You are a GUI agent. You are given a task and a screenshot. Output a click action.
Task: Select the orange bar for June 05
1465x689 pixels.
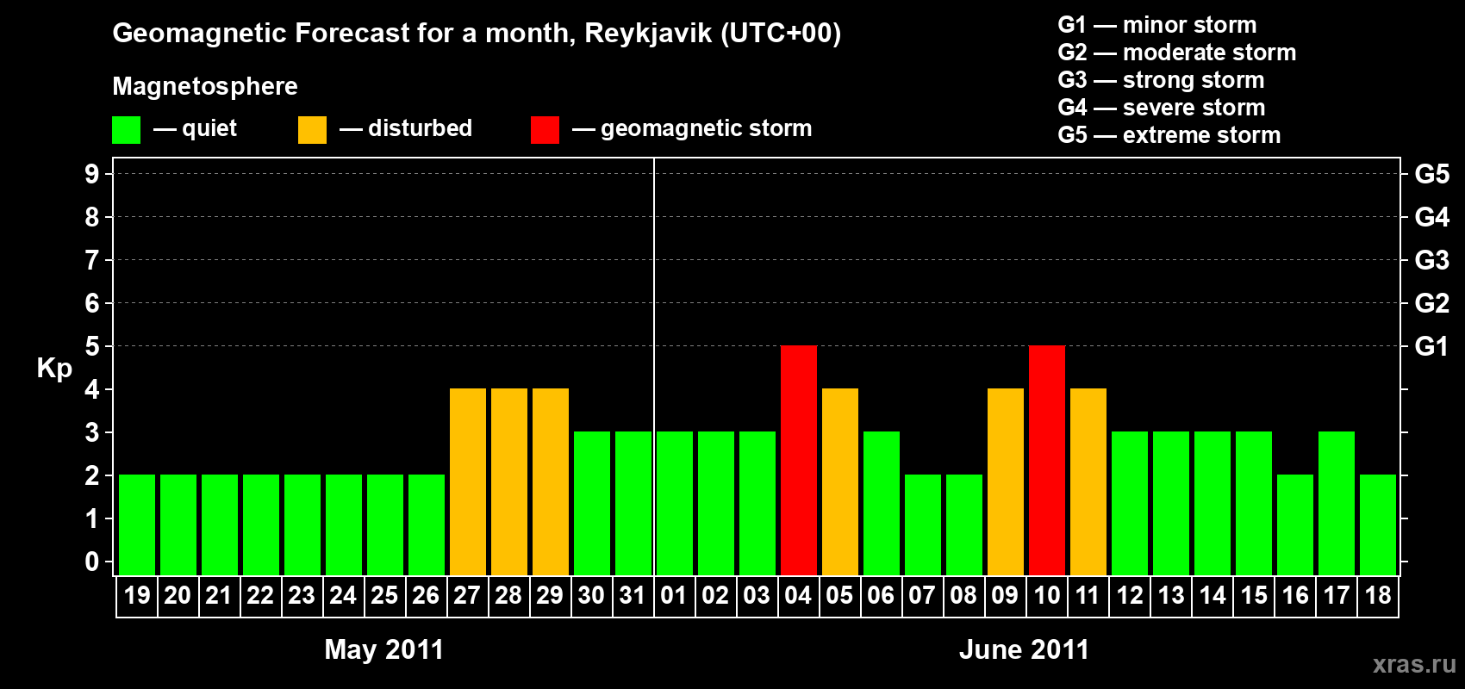pyautogui.click(x=840, y=481)
